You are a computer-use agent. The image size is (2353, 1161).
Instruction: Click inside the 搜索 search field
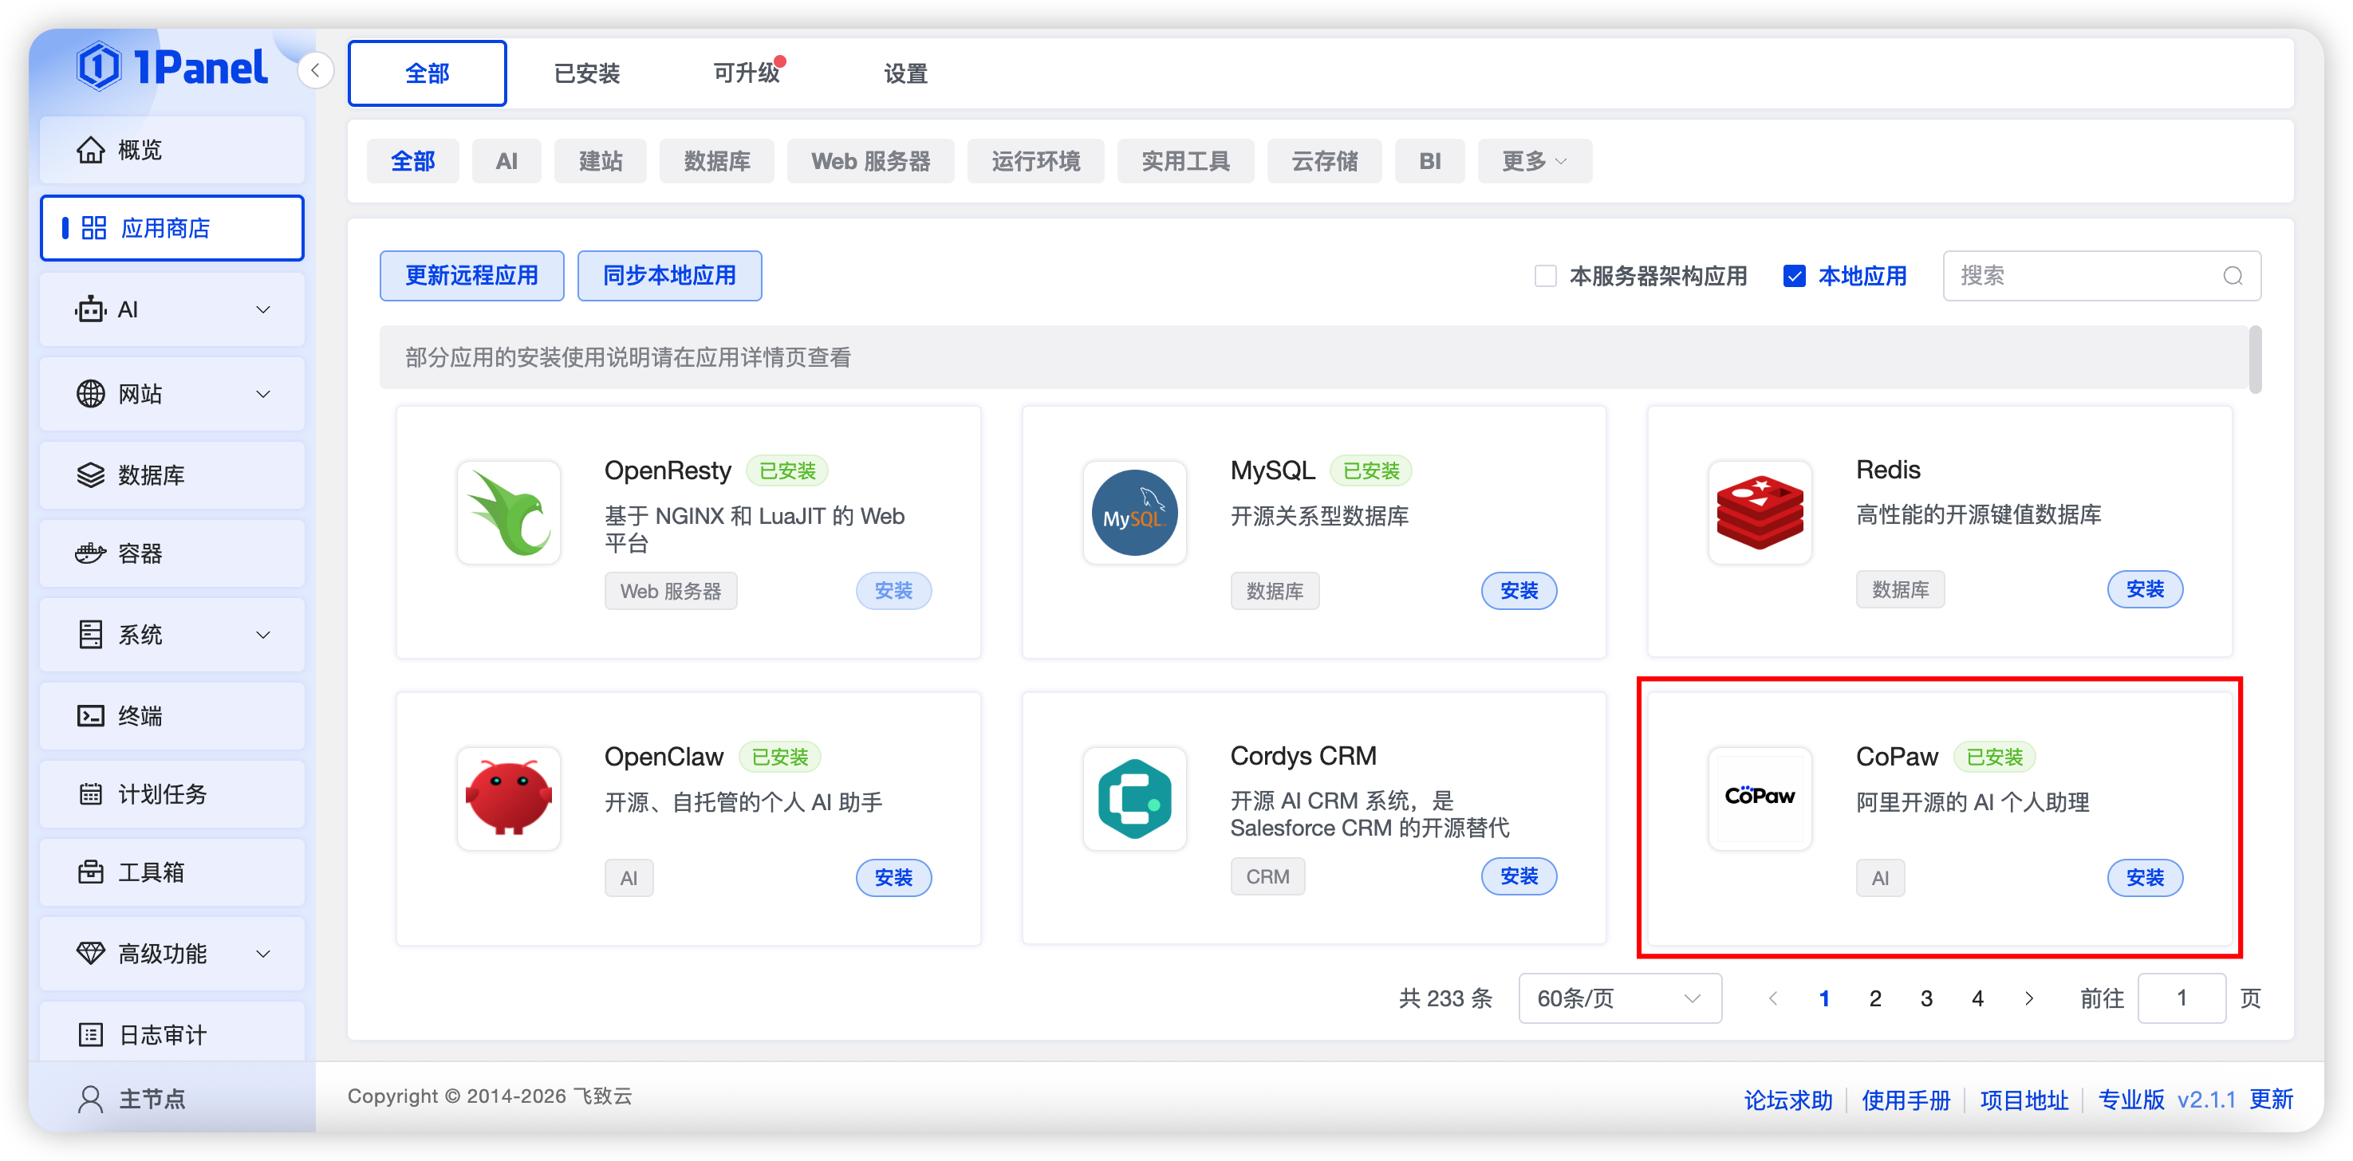(2083, 275)
